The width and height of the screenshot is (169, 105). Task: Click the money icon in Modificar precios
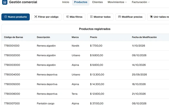(x=119, y=17)
